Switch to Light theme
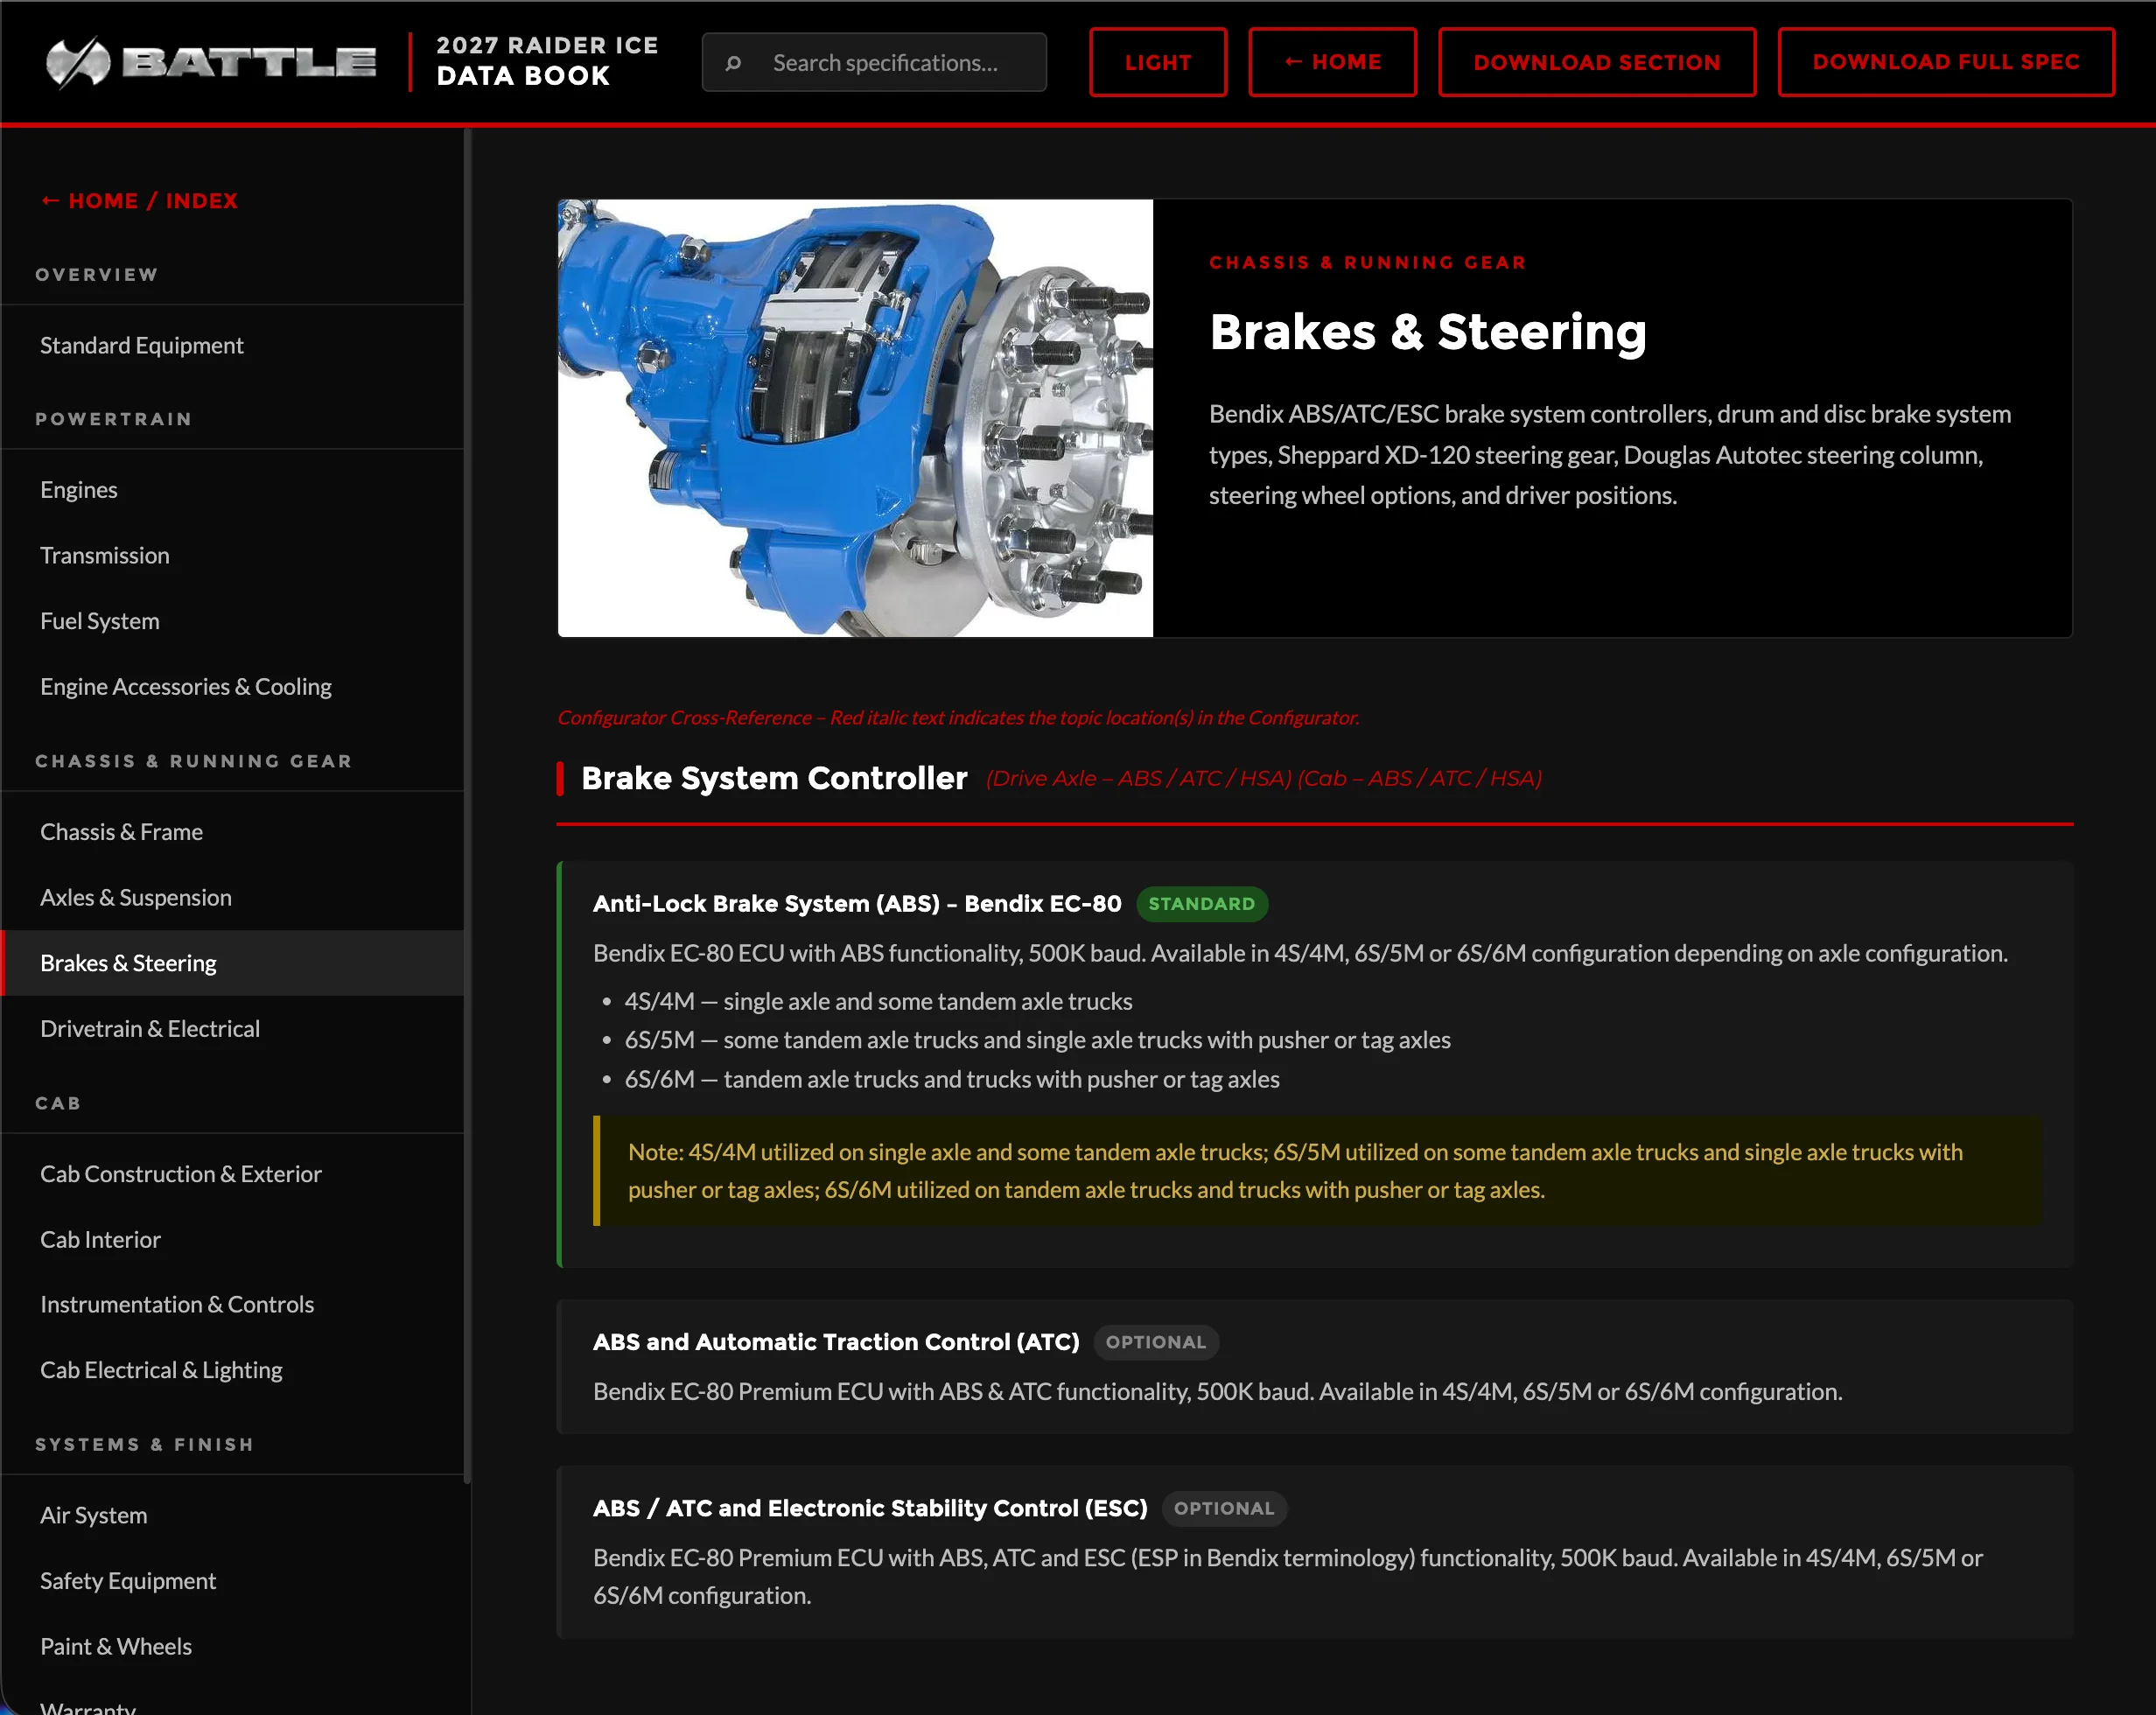 click(x=1158, y=62)
